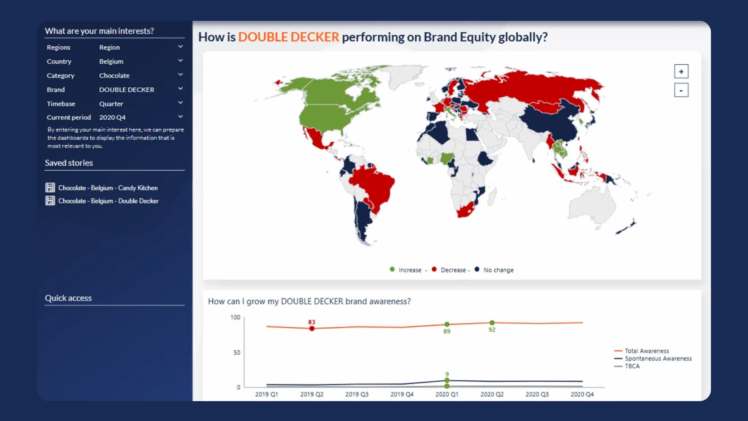
Task: Click Australia on the world map
Action: (592, 205)
